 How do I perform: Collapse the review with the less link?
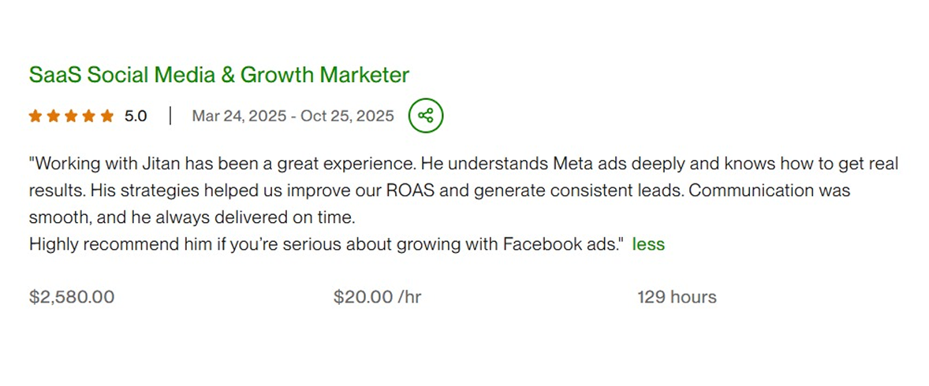(648, 244)
